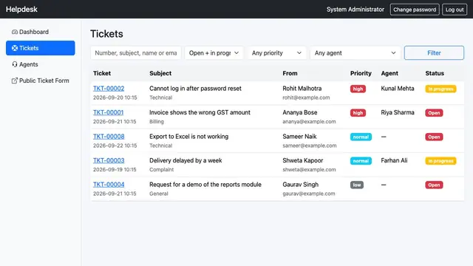Screen dimensions: 473x266
Task: Click the Agents headset icon
Action: click(15, 64)
